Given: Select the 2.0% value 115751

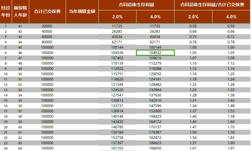Looking at the screenshot, I should (x=117, y=74).
